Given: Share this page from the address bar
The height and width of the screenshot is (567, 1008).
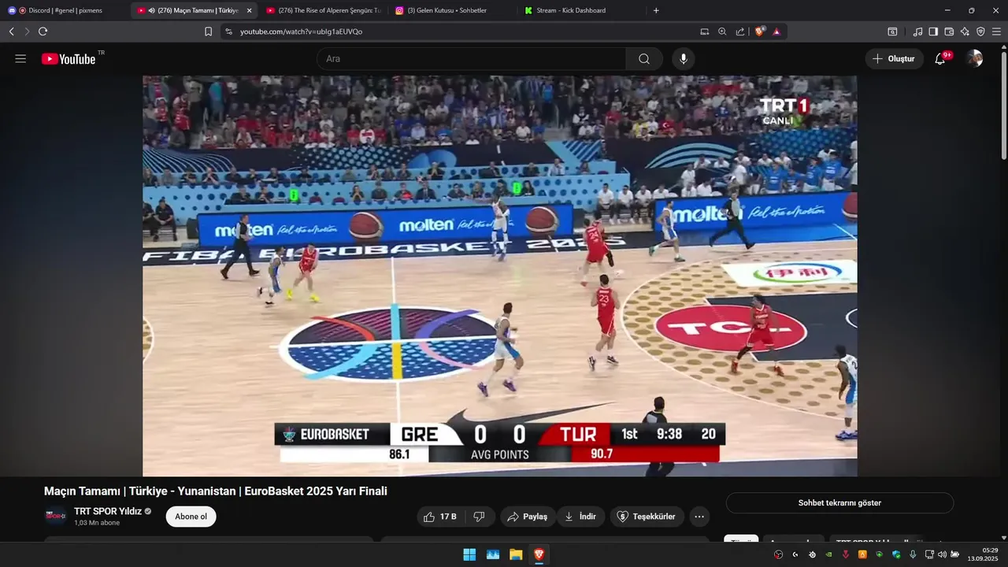Looking at the screenshot, I should (740, 31).
